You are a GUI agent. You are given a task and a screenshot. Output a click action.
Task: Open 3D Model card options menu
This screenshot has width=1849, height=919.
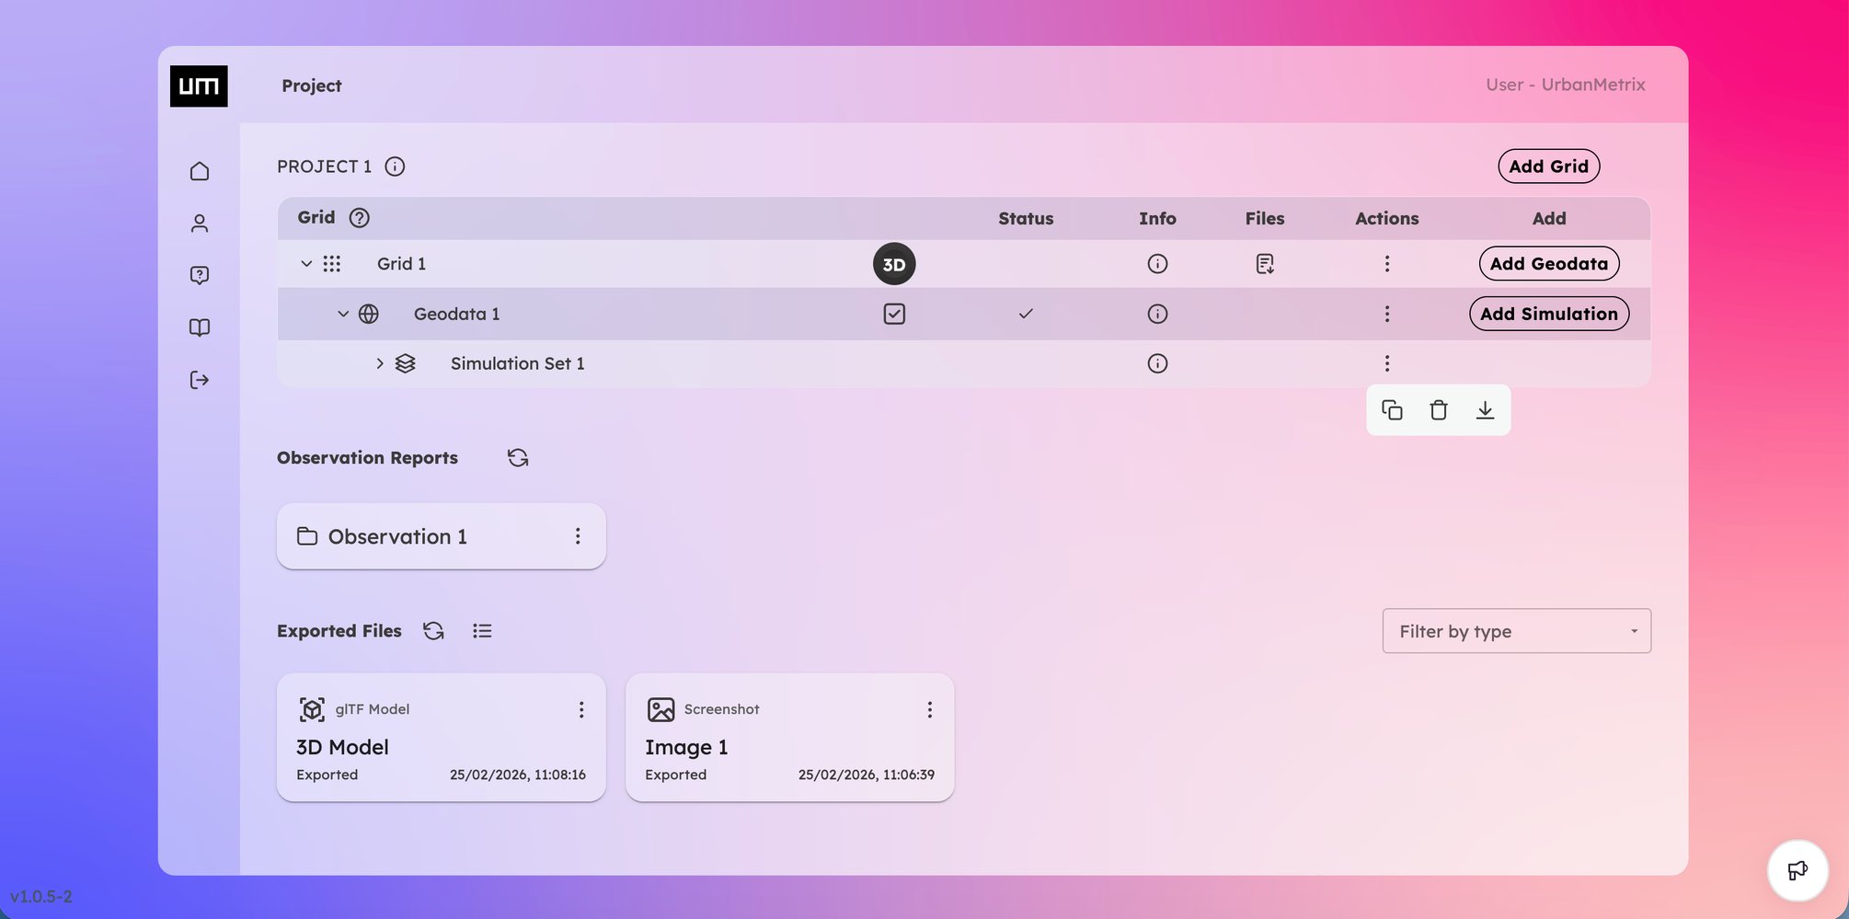tap(581, 709)
